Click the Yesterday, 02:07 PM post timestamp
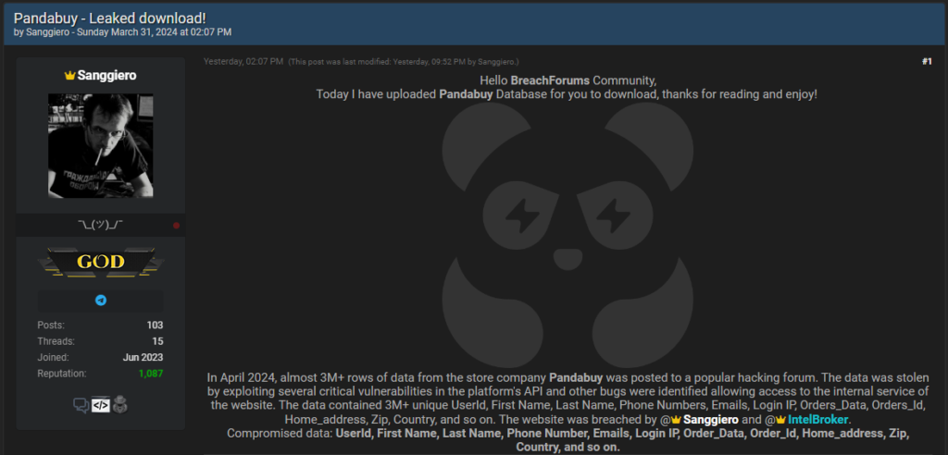 (x=243, y=62)
